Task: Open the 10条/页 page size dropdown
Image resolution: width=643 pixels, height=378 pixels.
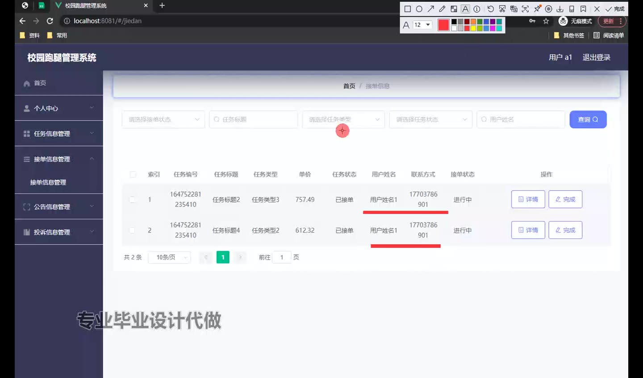Action: [170, 257]
